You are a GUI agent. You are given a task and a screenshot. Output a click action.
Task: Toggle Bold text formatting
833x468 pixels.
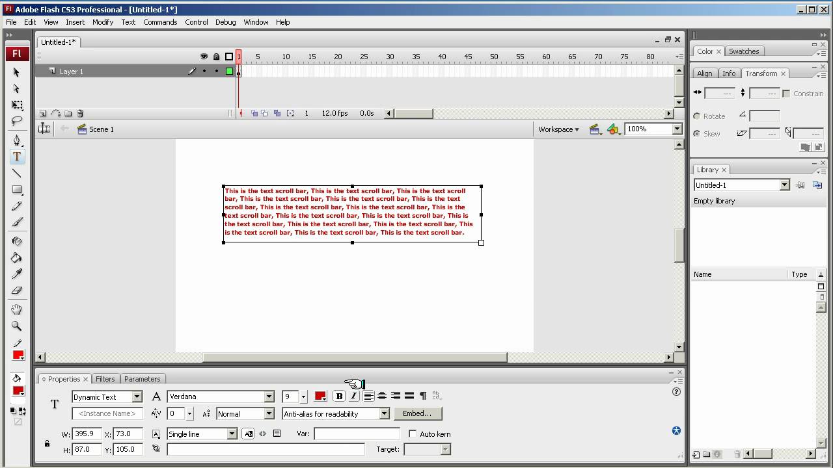point(339,396)
